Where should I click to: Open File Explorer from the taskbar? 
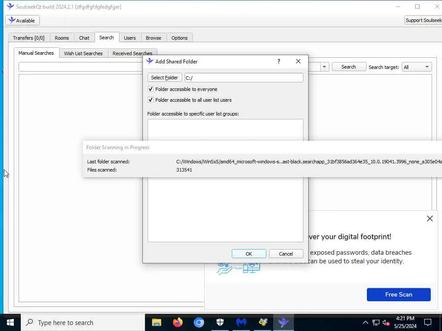click(x=156, y=322)
